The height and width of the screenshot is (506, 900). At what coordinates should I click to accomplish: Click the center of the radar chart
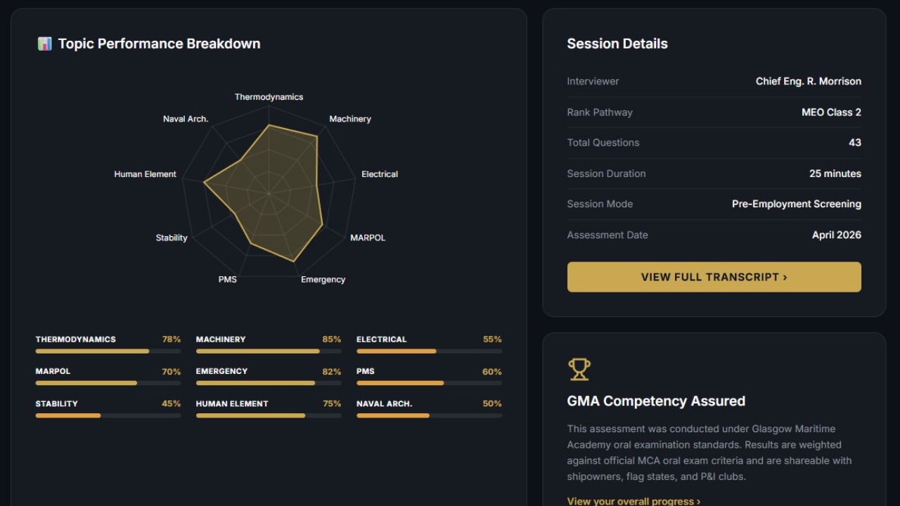[269, 192]
